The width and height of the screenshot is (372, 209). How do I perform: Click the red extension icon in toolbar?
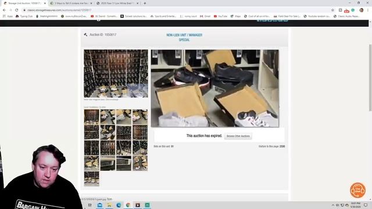[346, 10]
